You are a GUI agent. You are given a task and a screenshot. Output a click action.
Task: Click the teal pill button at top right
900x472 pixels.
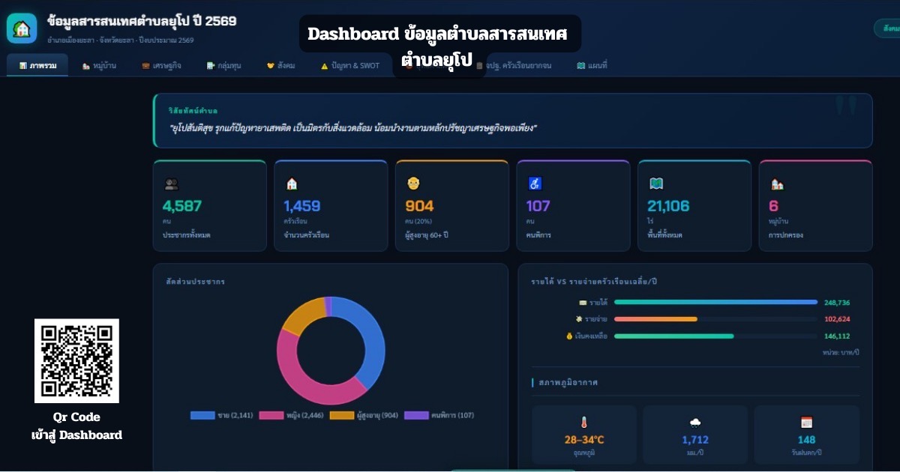click(x=889, y=27)
